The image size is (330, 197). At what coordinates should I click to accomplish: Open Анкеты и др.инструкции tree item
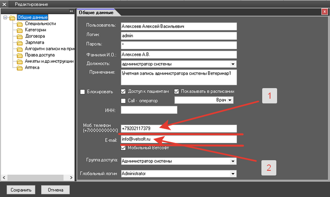(49, 61)
